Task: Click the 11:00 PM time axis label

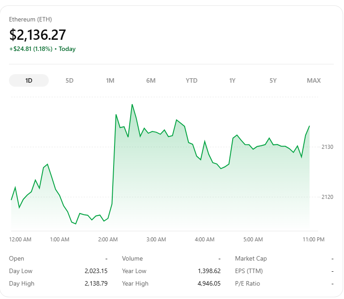Action: (x=314, y=240)
